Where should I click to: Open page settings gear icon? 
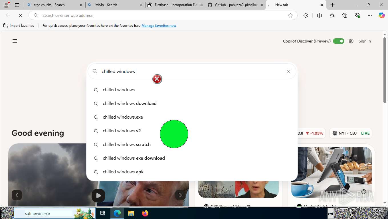coord(351,41)
